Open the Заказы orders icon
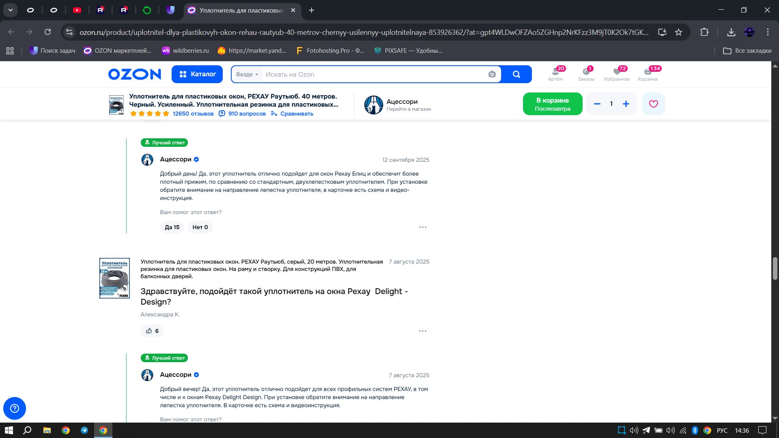 point(585,74)
